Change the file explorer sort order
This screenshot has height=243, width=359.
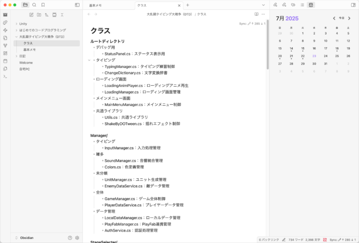(x=47, y=14)
